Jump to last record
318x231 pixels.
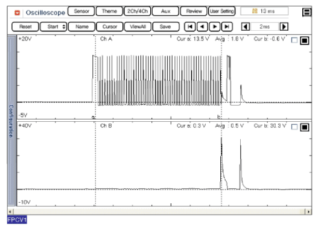click(227, 27)
